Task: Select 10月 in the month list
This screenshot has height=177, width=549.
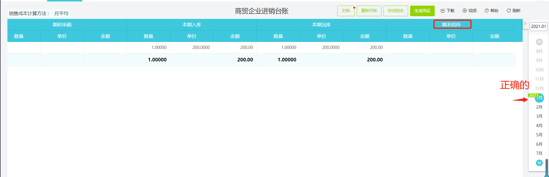Action: pos(539,70)
